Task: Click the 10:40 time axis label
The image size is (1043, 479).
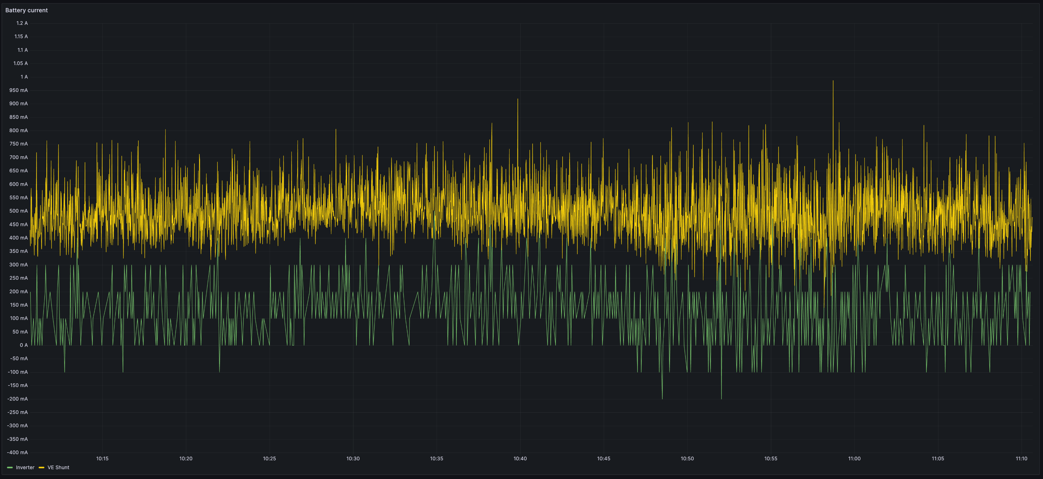Action: pos(520,458)
